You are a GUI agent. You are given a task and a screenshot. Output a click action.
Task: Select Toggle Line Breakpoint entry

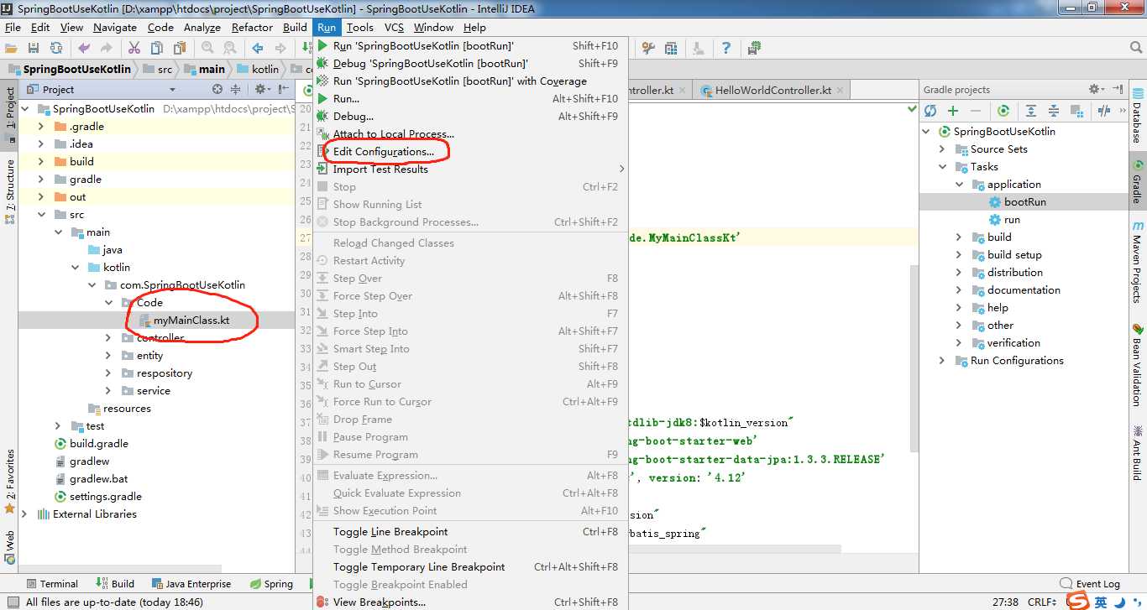coord(470,531)
